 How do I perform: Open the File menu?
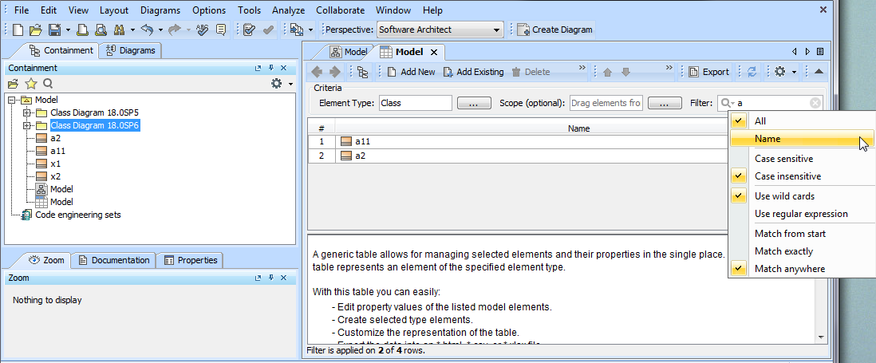click(22, 10)
